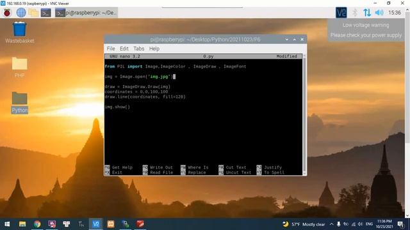The height and width of the screenshot is (230, 410).
Task: Click the terminal vertical scrollbar
Action: tap(304, 115)
